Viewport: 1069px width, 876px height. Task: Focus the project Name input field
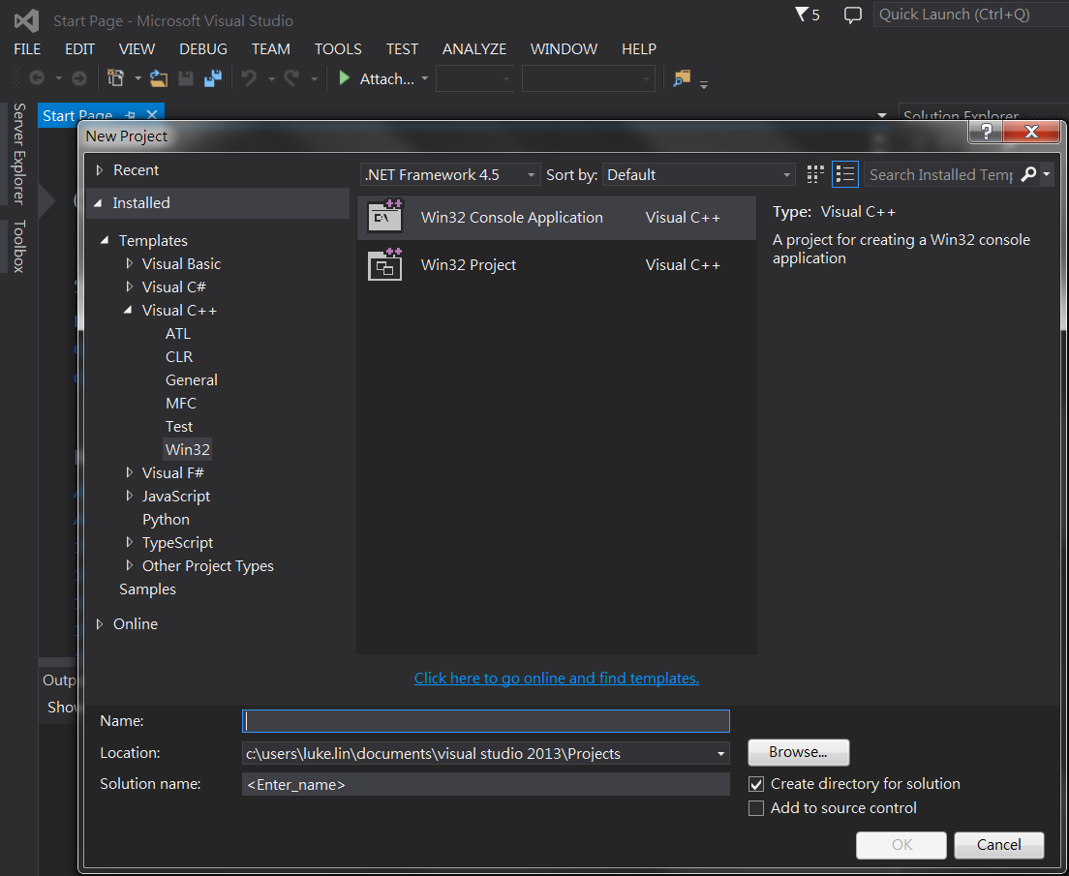(485, 721)
